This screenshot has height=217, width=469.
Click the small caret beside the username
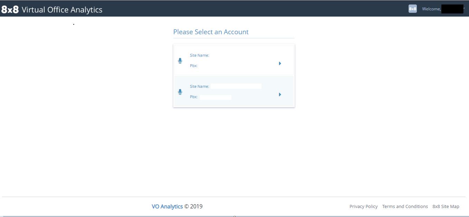464,8
